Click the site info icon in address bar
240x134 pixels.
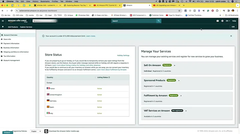click(x=17, y=11)
